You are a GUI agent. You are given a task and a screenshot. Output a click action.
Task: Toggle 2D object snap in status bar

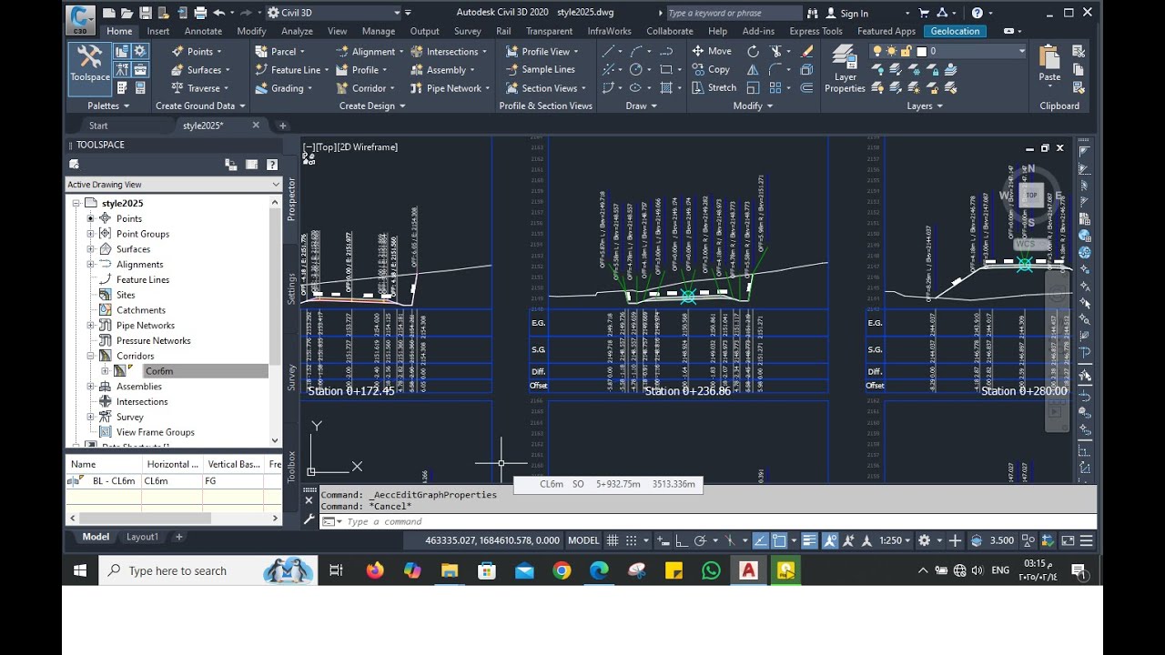[779, 540]
